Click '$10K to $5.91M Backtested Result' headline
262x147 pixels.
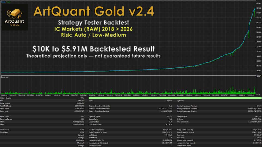94,49
